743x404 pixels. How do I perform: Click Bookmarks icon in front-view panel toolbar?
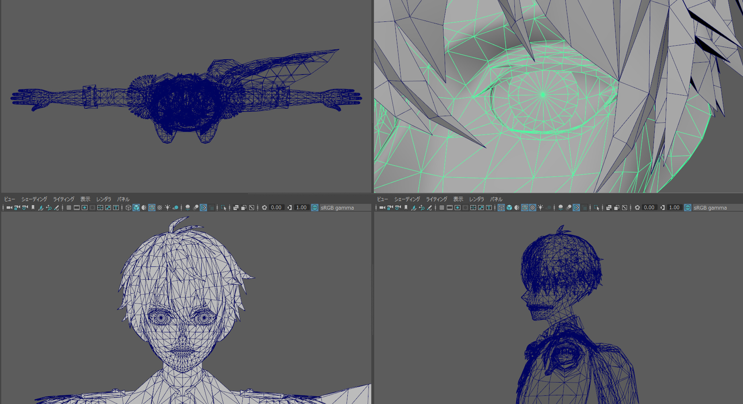click(33, 208)
